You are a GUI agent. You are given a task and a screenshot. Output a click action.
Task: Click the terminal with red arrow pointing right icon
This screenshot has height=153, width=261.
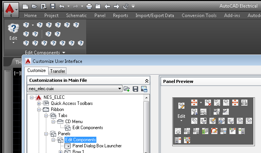click(178, 140)
